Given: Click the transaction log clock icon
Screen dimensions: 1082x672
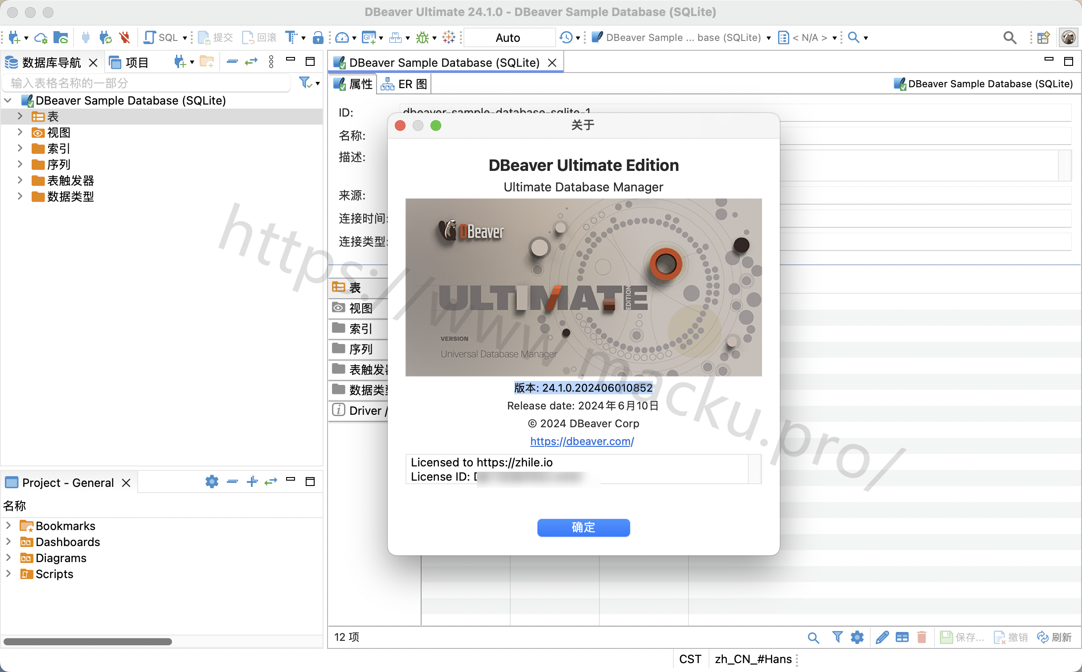Looking at the screenshot, I should 566,38.
